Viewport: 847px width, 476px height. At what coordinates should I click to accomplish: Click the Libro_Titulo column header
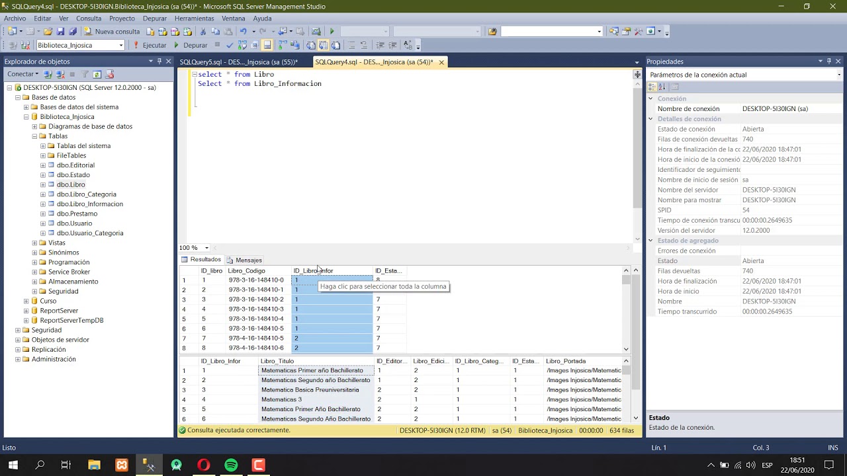click(x=316, y=361)
